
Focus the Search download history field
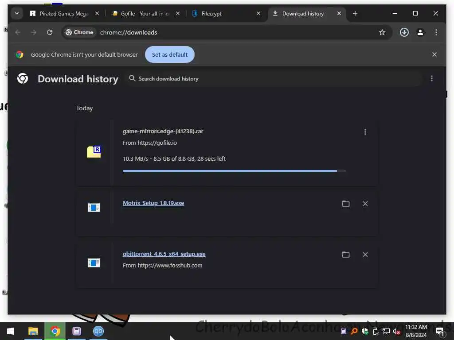(x=274, y=79)
